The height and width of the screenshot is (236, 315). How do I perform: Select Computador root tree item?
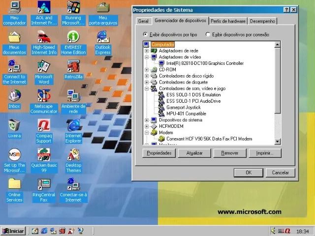163,44
